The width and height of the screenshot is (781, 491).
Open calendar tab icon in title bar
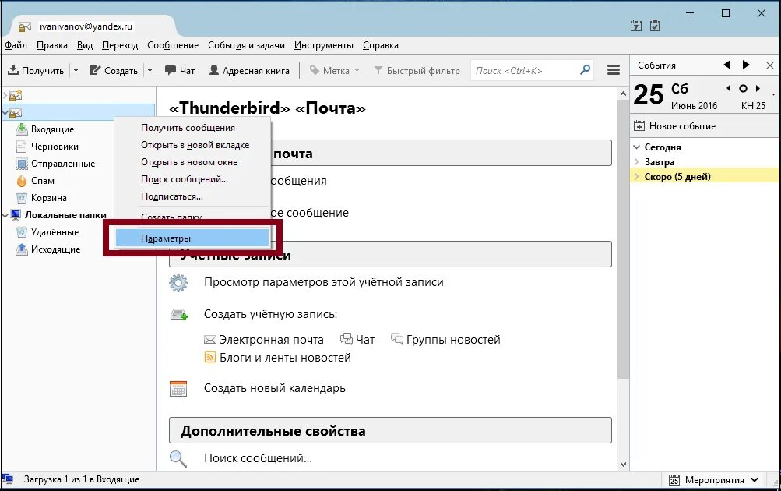(x=636, y=26)
